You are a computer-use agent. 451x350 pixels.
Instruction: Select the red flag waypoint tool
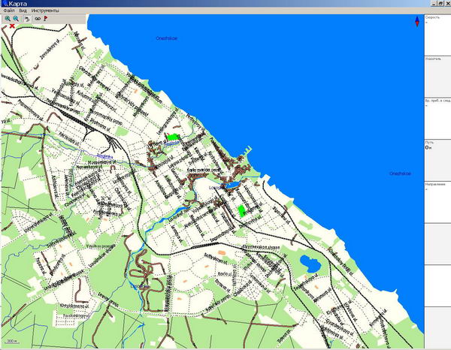[46, 19]
